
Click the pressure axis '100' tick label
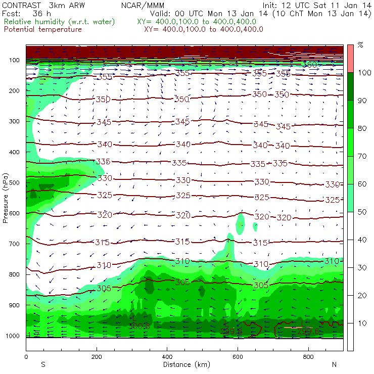[x=15, y=60]
